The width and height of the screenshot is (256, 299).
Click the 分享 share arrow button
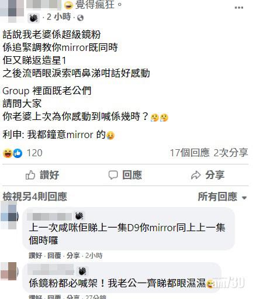(x=207, y=175)
